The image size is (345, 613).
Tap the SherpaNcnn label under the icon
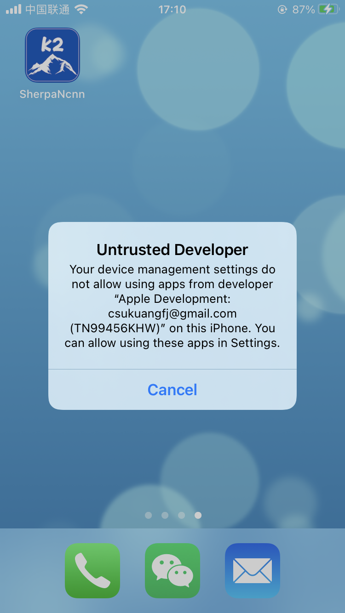point(52,94)
